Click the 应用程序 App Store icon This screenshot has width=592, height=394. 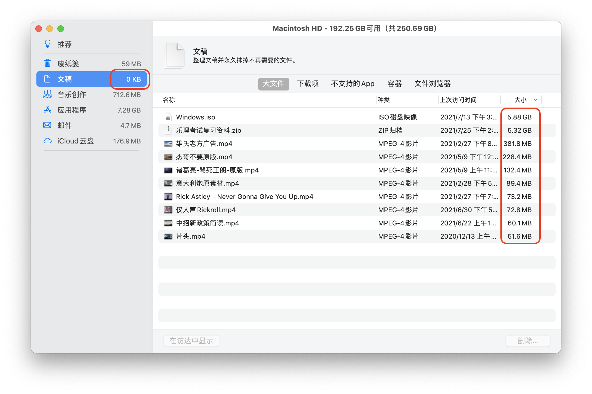click(47, 110)
